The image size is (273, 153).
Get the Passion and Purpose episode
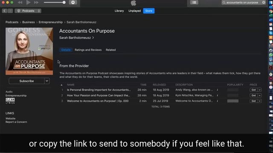click(254, 95)
